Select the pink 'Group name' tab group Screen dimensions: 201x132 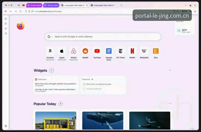34,5
